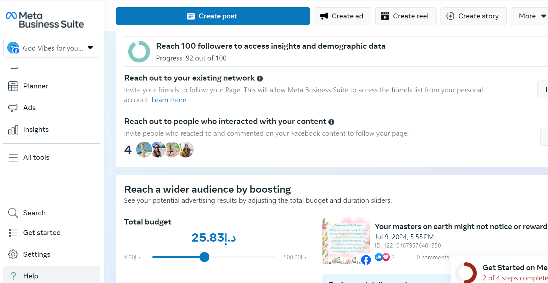Open Insights from the sidebar

[x=52, y=130]
